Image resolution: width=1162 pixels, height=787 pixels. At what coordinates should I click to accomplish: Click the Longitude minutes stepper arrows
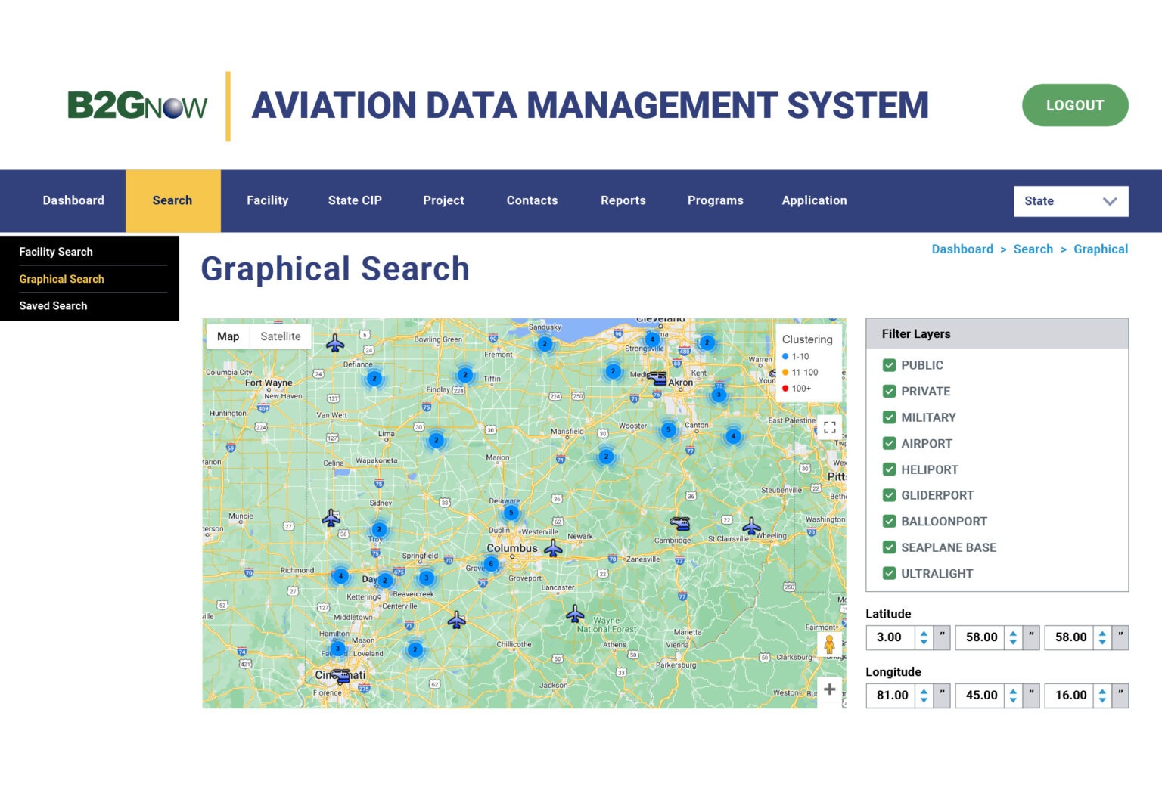click(1013, 696)
